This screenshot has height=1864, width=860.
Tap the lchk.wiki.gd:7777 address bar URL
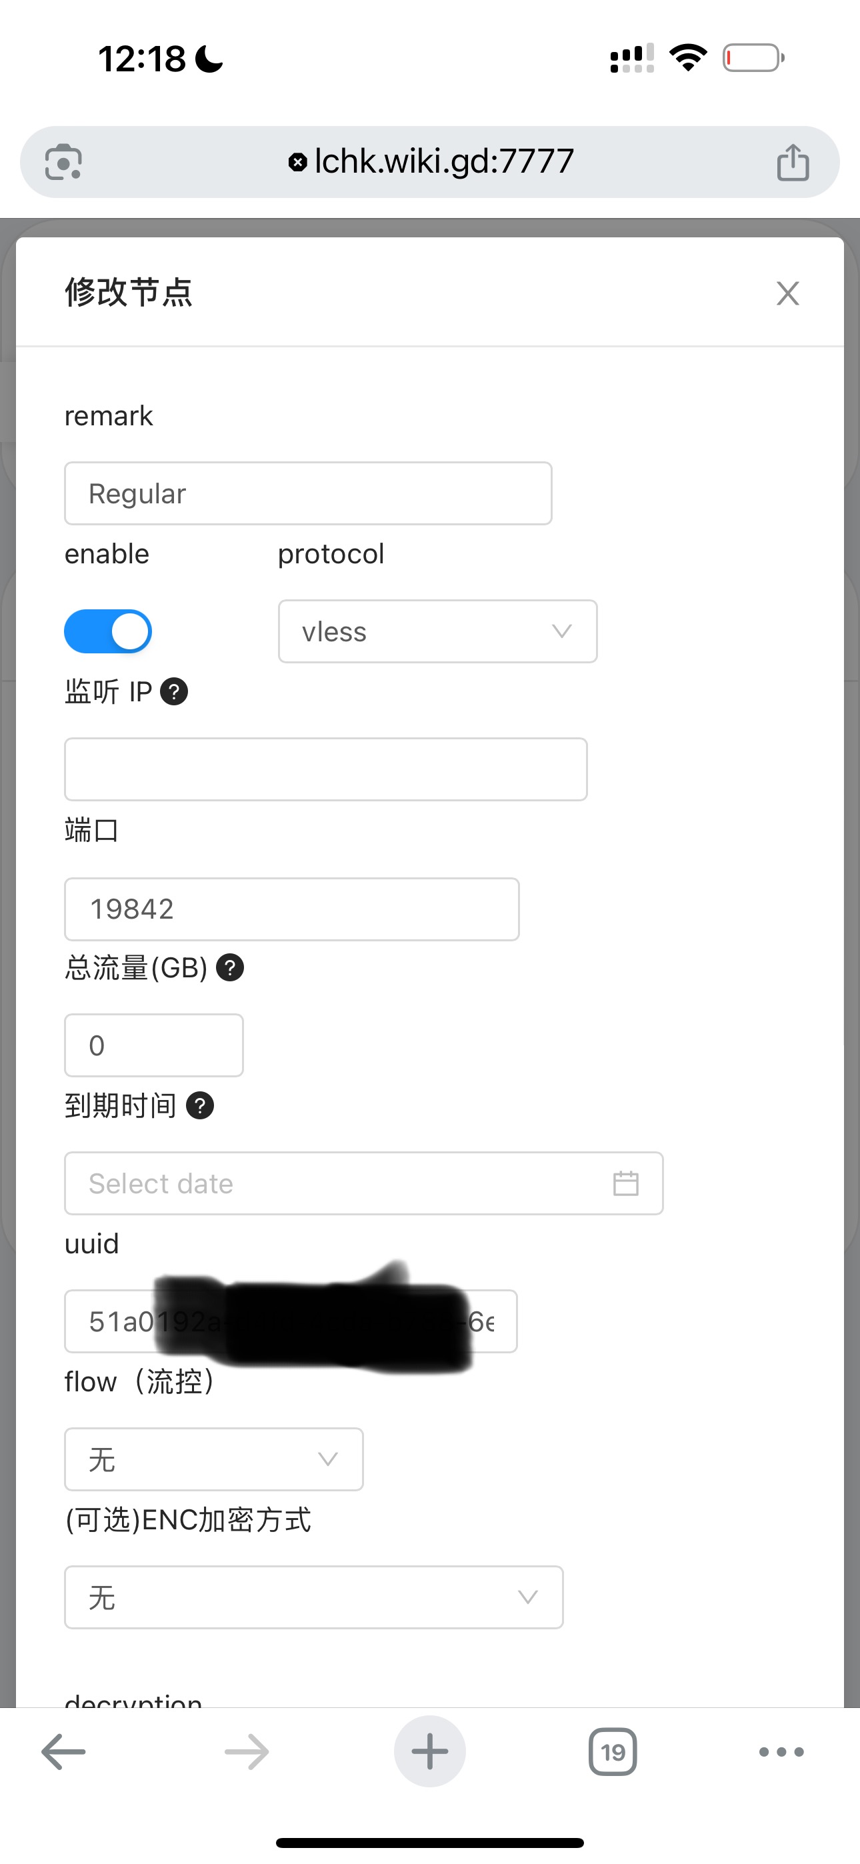(443, 161)
